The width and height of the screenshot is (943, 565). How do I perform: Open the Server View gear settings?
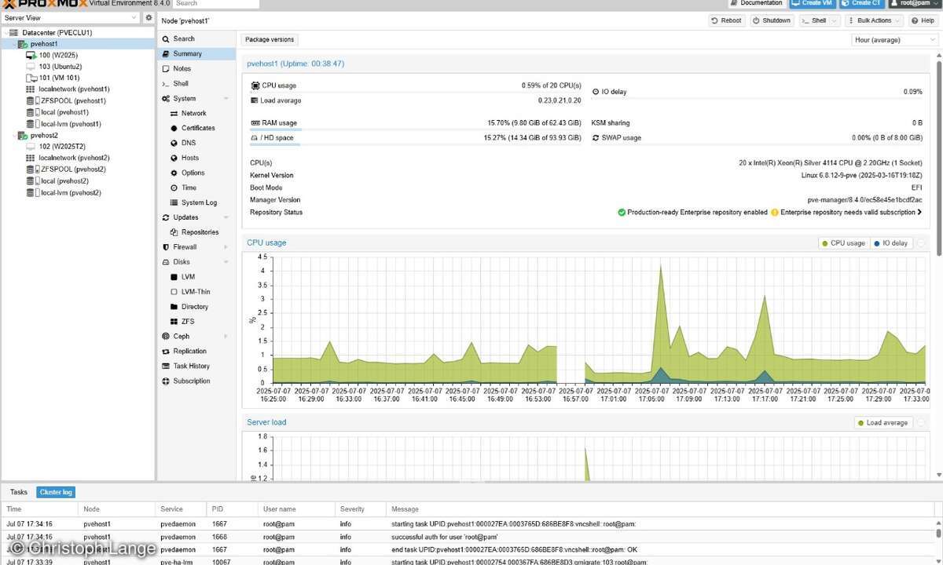pyautogui.click(x=149, y=17)
